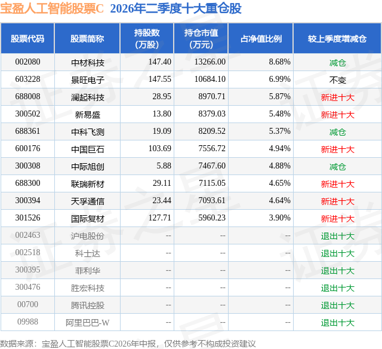Open the 中科飞测 stock entry
The height and width of the screenshot is (349, 382).
click(88, 131)
